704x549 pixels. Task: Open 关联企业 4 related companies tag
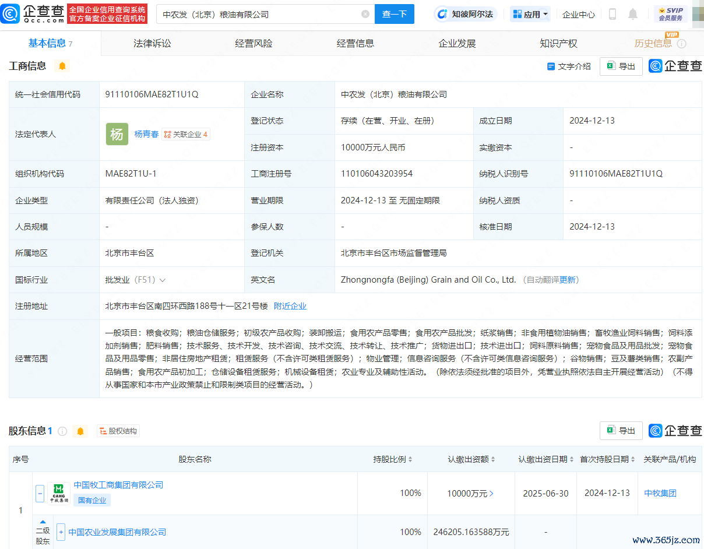click(185, 135)
